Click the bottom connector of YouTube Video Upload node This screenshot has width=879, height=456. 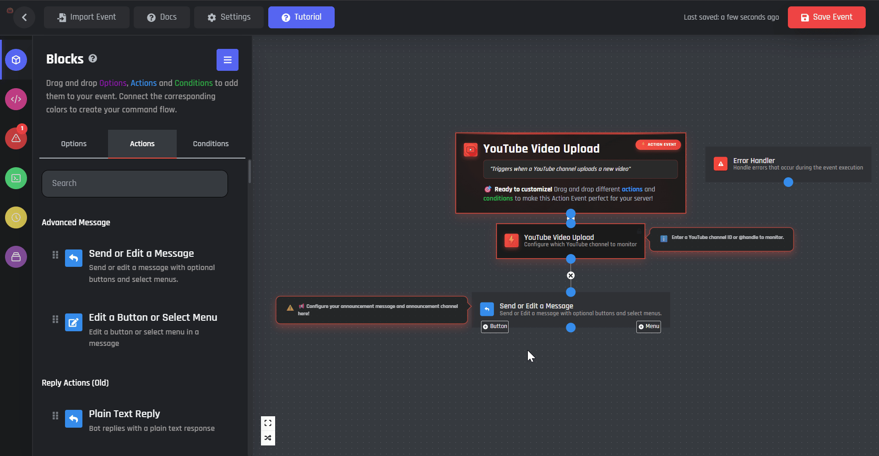[x=571, y=259]
